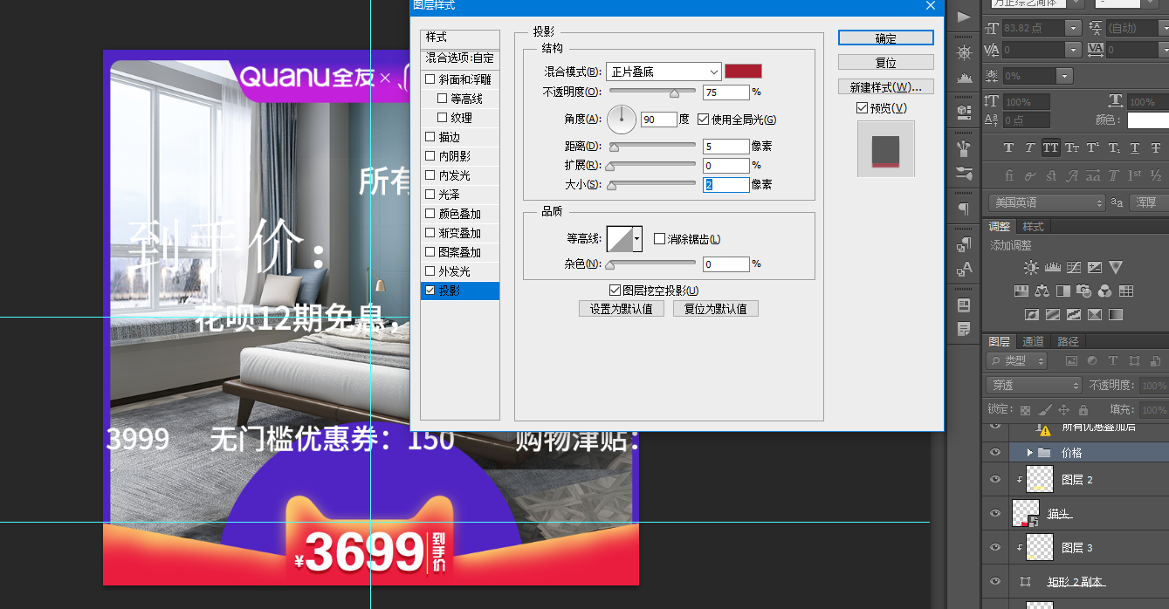Viewport: 1169px width, 609px height.
Task: Enable the Inner Shadow (内阴影) checkbox
Action: pos(430,156)
